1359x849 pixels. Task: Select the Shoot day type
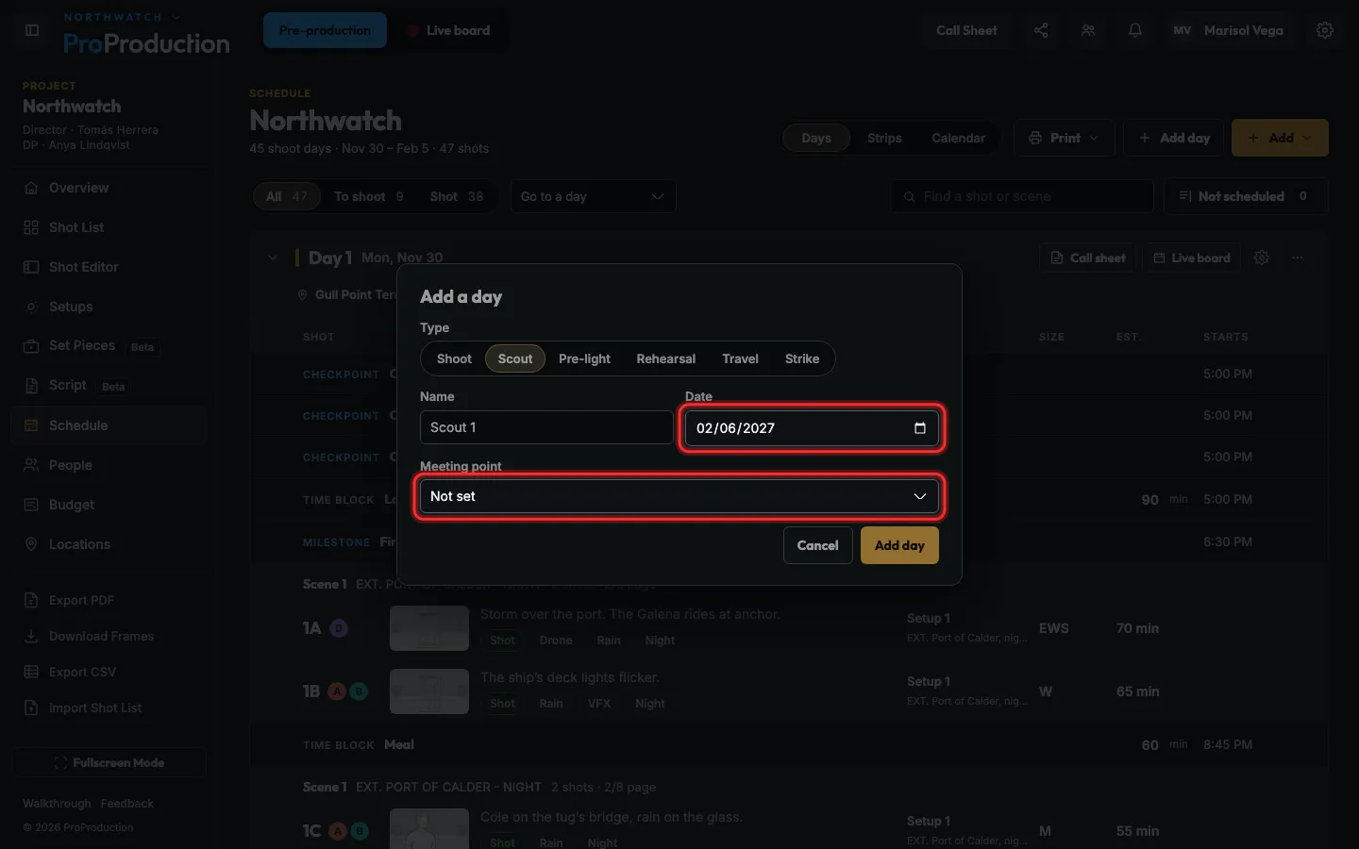coord(454,358)
